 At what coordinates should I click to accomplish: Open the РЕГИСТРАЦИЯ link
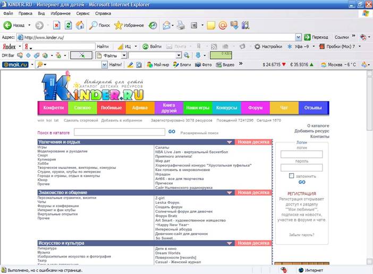[302, 194]
